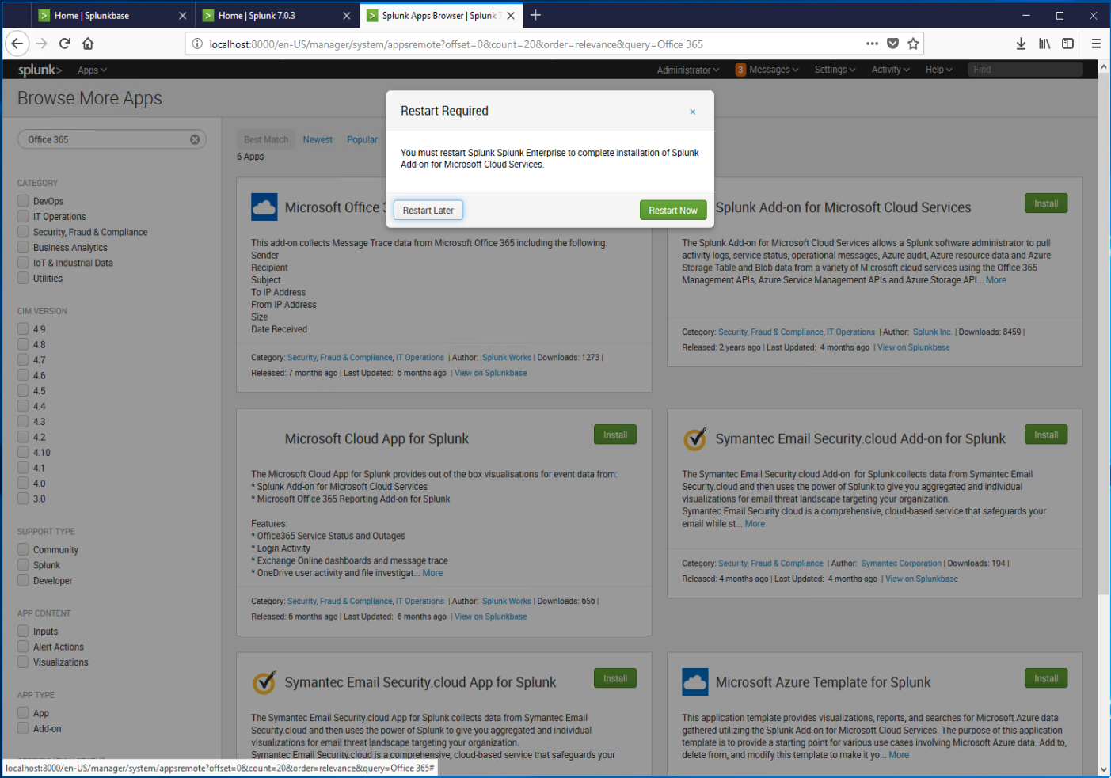
Task: Open the Firefox hamburger menu
Action: pos(1095,44)
